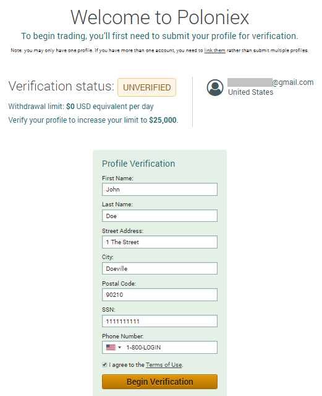The image size is (322, 396).
Task: Click the United States country label
Action: point(250,92)
